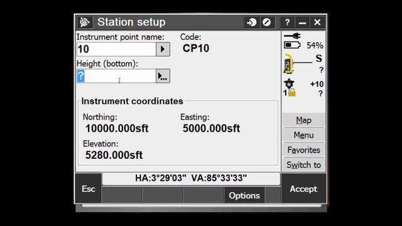Screen dimensions: 402x226
Task: Open the Map view
Action: tap(303, 120)
